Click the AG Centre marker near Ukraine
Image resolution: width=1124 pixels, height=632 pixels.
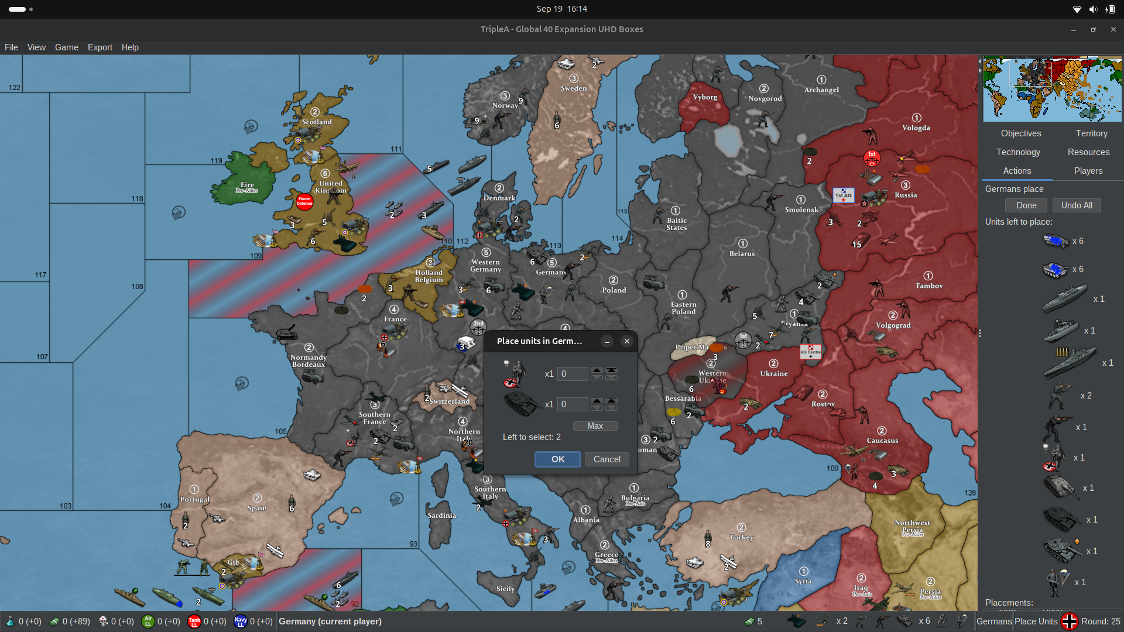[811, 352]
